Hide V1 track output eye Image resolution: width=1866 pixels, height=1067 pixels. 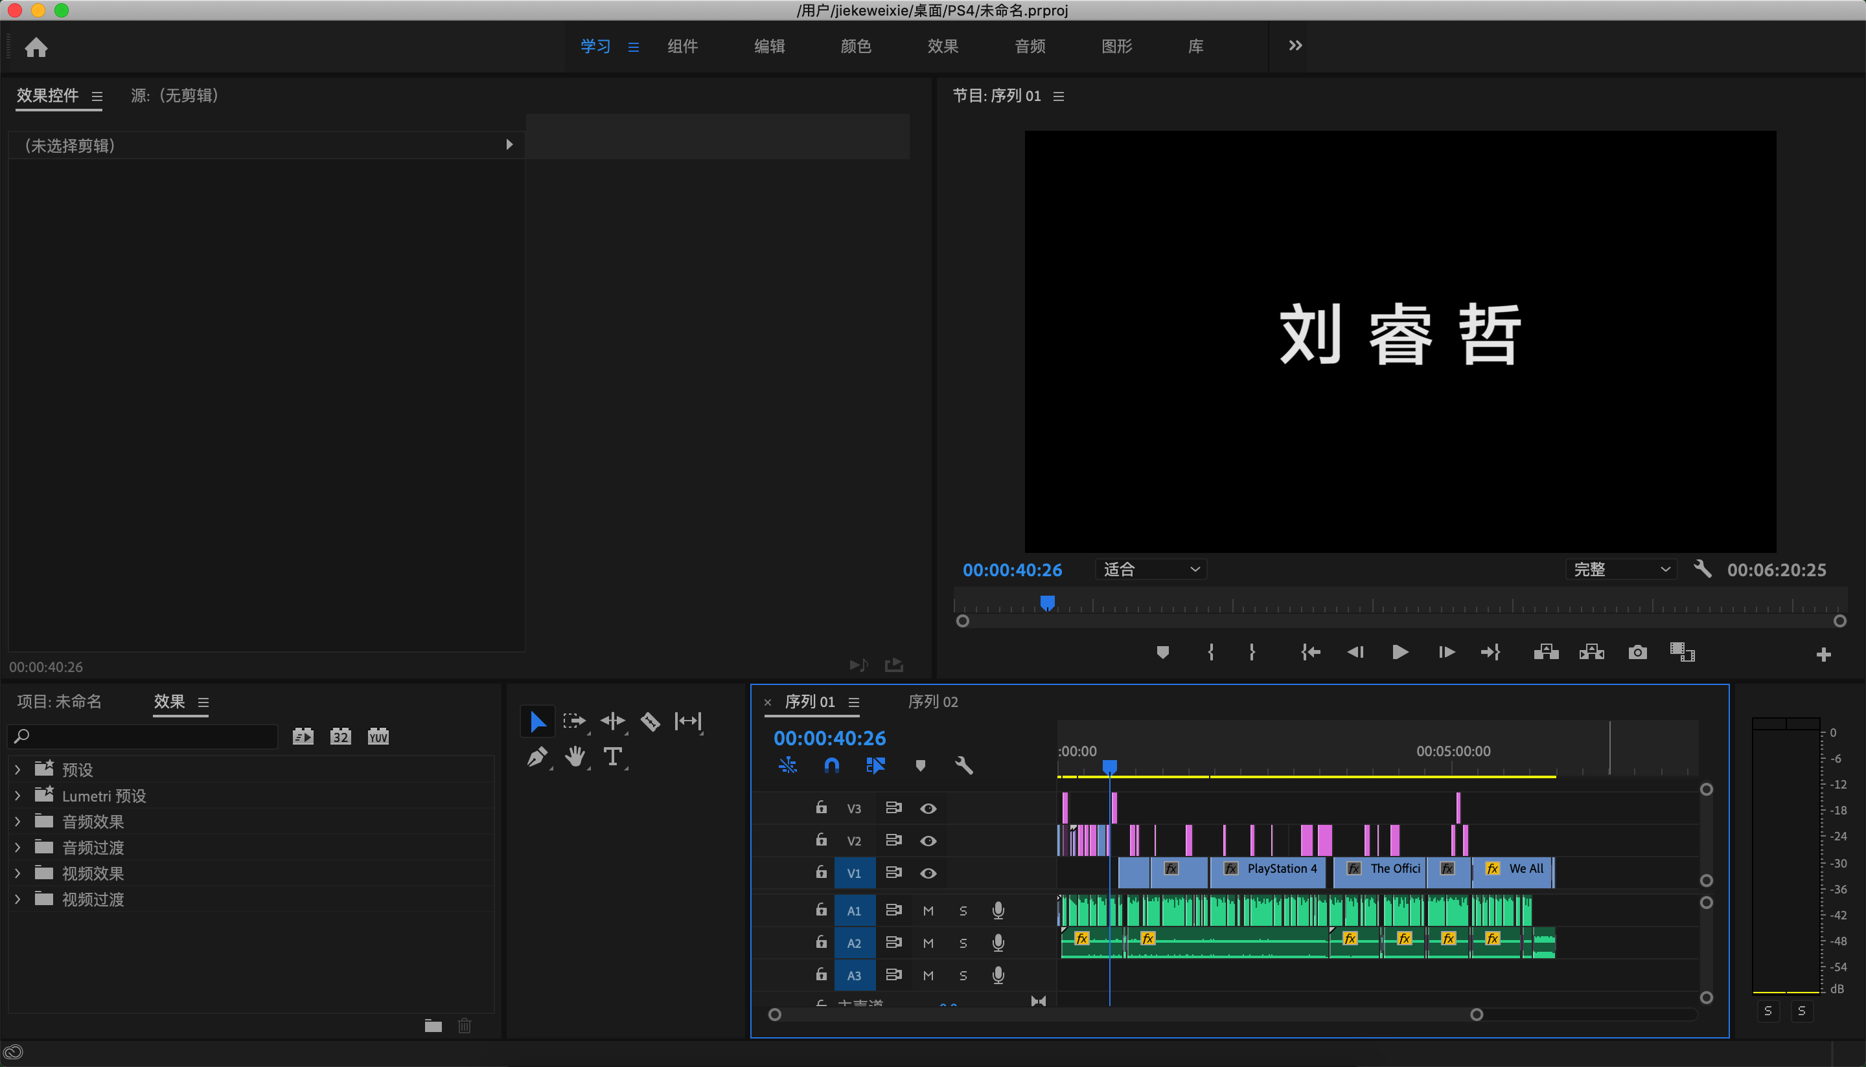[x=928, y=873]
